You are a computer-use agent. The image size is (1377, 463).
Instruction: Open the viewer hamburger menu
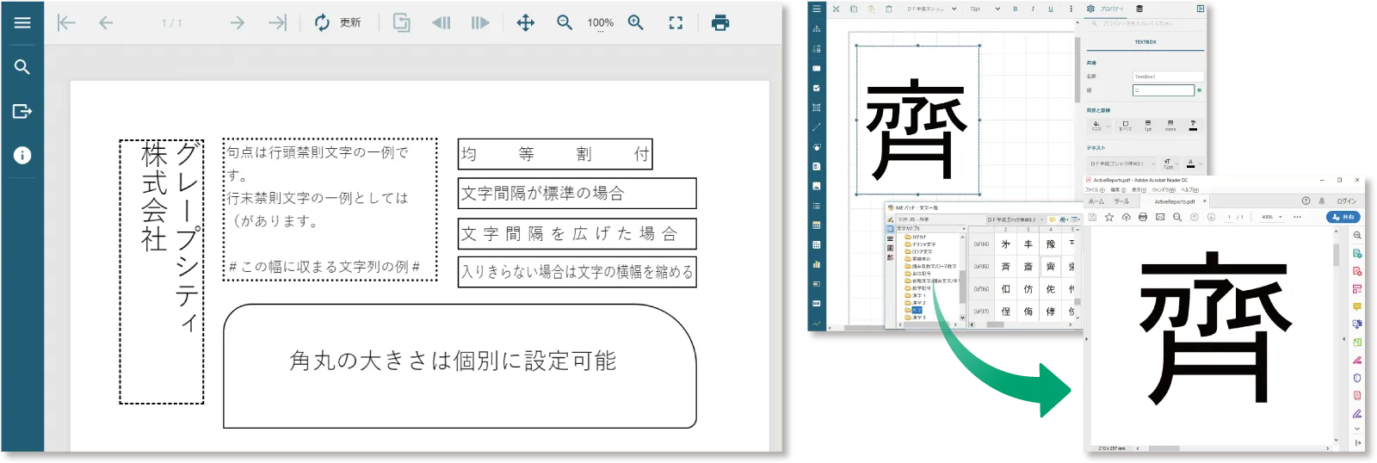click(22, 22)
